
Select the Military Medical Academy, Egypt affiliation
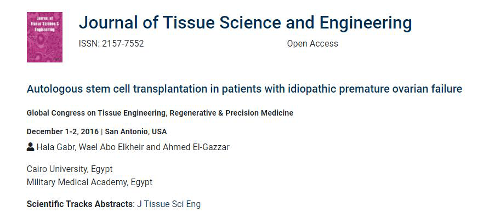point(90,182)
